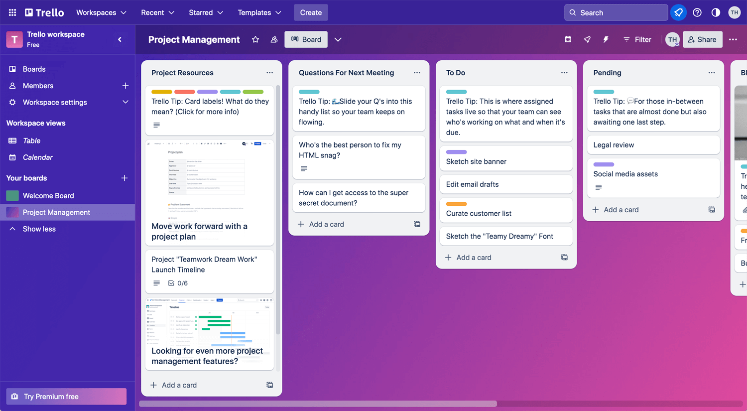
Task: Collapse the sidebar with the chevron
Action: tap(120, 39)
